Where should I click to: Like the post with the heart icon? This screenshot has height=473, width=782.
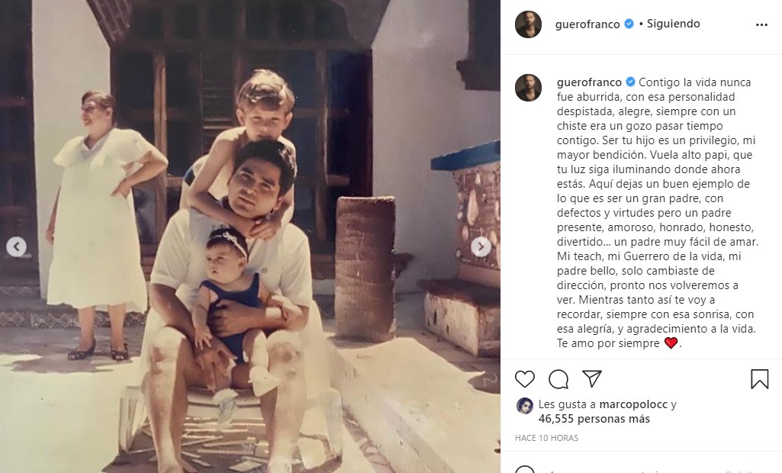tap(525, 379)
